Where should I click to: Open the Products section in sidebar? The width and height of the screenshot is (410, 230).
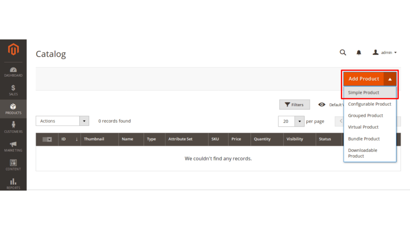(13, 109)
